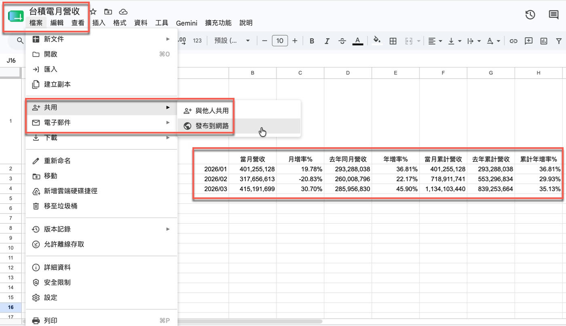The width and height of the screenshot is (566, 326).
Task: Choose 重新命名 from the file menu
Action: click(x=101, y=161)
